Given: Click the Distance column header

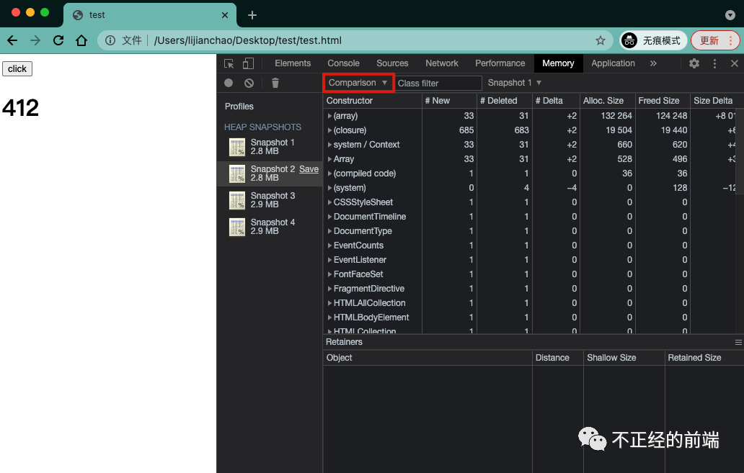Looking at the screenshot, I should [557, 358].
